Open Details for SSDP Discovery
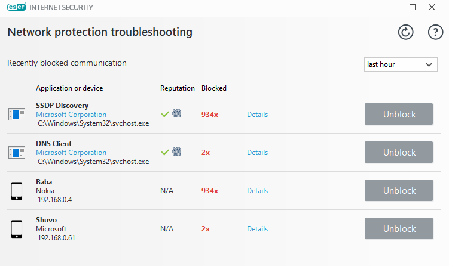 (x=257, y=115)
